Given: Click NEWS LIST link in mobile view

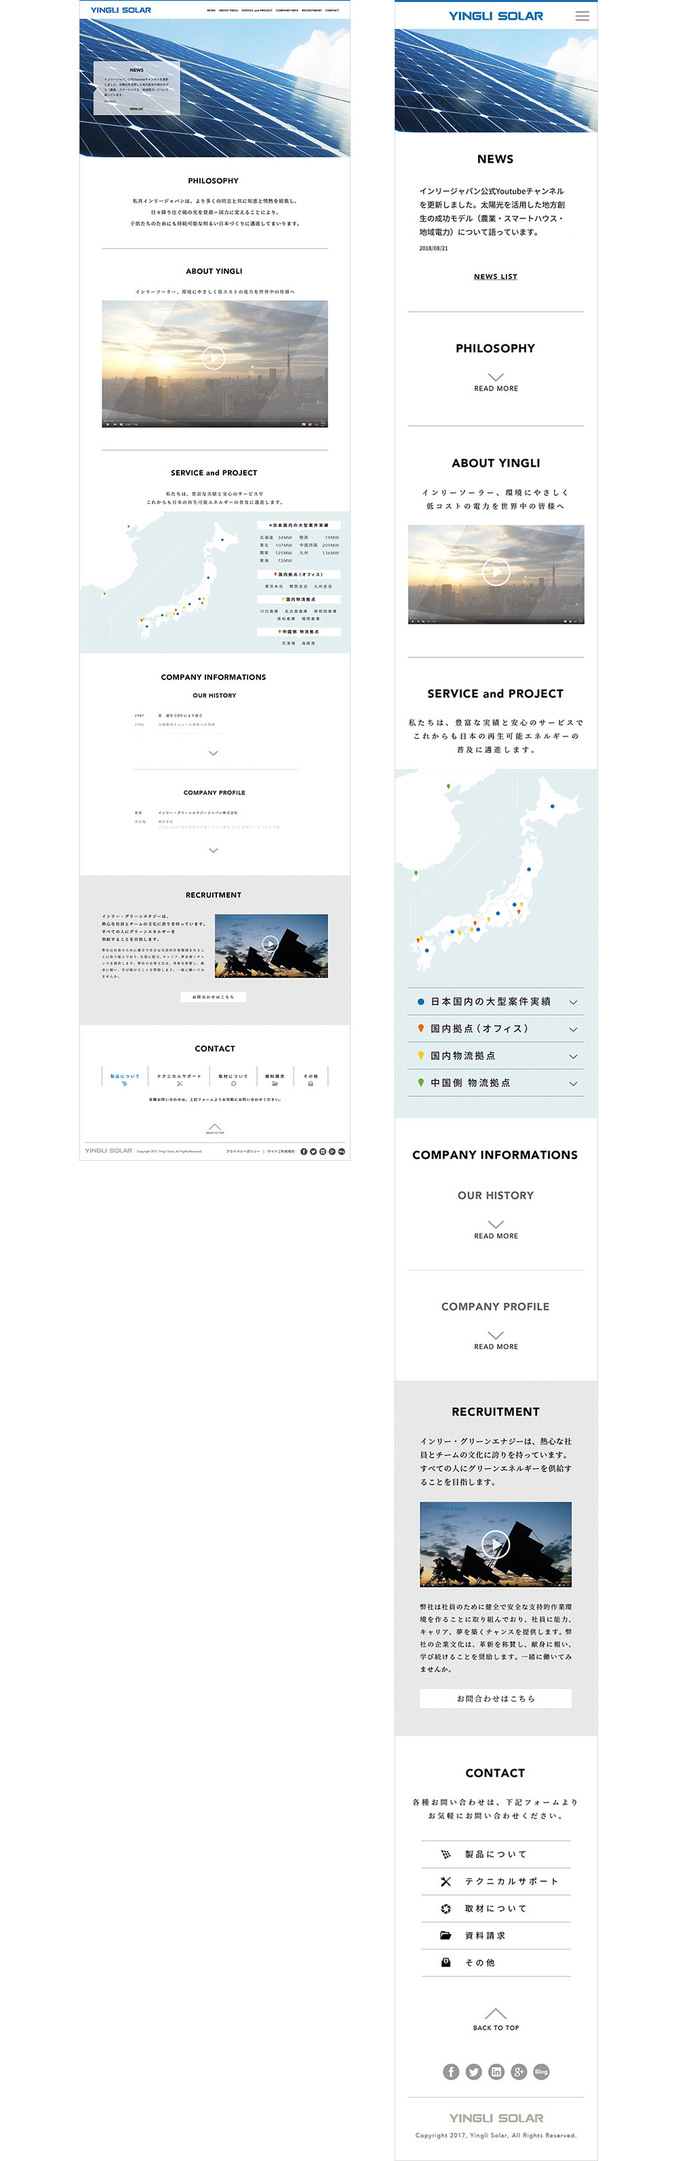Looking at the screenshot, I should [x=496, y=276].
